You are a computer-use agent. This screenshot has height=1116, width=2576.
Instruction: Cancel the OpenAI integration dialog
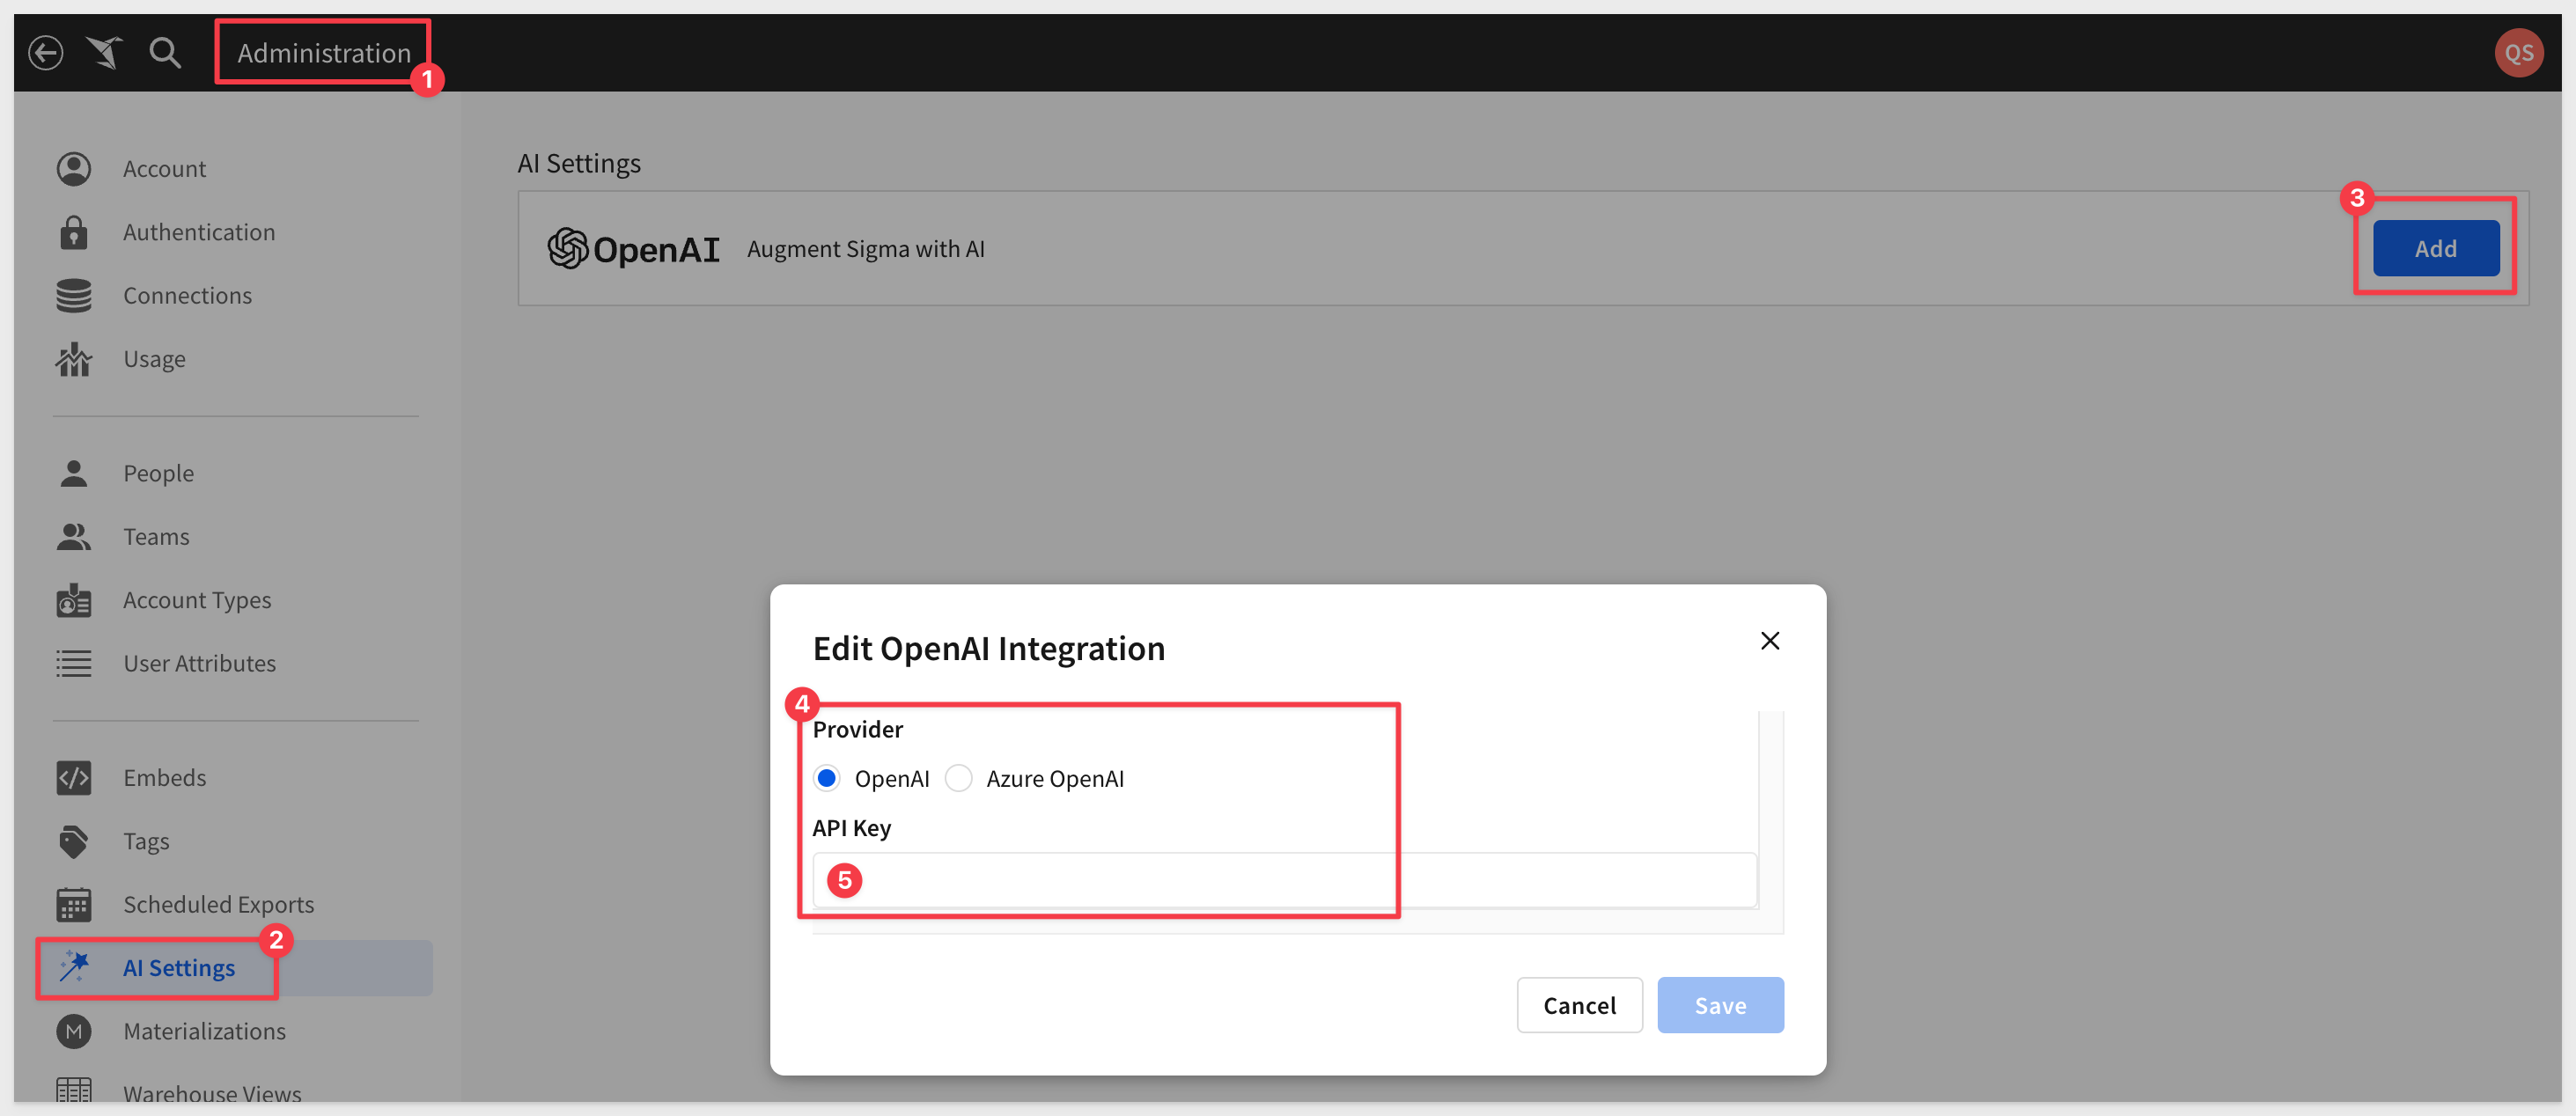pyautogui.click(x=1579, y=1004)
